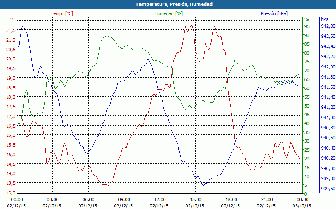Click the 85 value on humidity axis
This screenshot has width=336, height=210.
pos(307,44)
